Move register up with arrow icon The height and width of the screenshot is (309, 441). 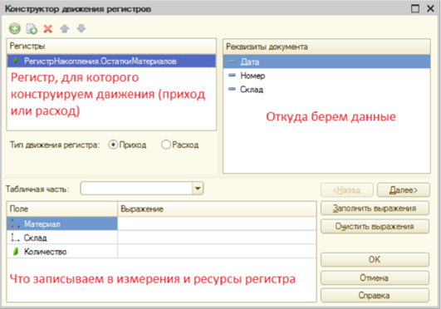coord(65,29)
